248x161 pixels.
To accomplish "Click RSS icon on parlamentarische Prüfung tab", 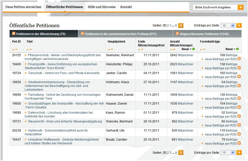I will 82,33.
